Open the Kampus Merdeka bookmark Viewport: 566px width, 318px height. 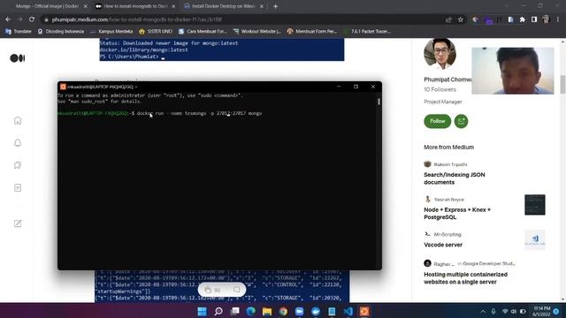click(x=111, y=32)
